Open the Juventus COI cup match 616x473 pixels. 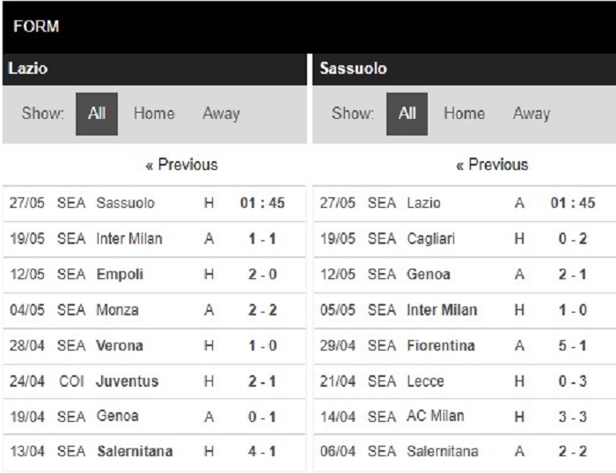[x=154, y=381]
